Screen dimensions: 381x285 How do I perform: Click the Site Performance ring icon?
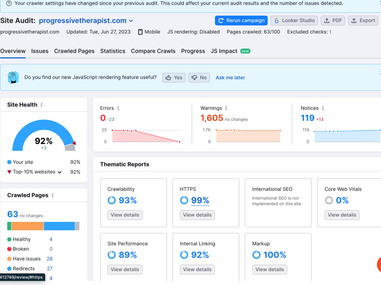112,255
